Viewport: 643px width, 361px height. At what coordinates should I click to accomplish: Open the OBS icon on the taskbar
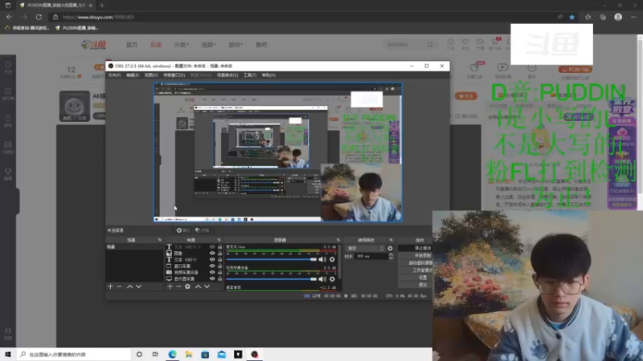click(255, 355)
